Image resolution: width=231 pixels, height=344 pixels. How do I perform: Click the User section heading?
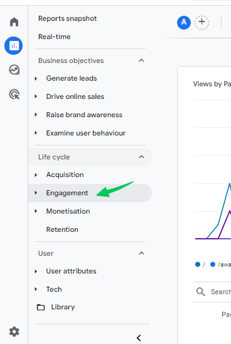point(46,253)
